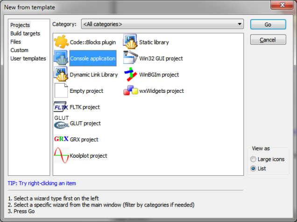
Task: Select the 'Console application' label
Action: (x=93, y=58)
